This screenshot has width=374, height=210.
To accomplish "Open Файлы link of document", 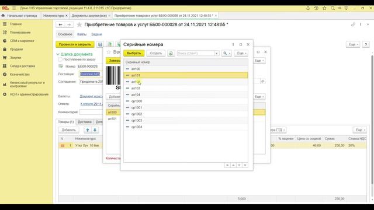I will tap(82, 34).
